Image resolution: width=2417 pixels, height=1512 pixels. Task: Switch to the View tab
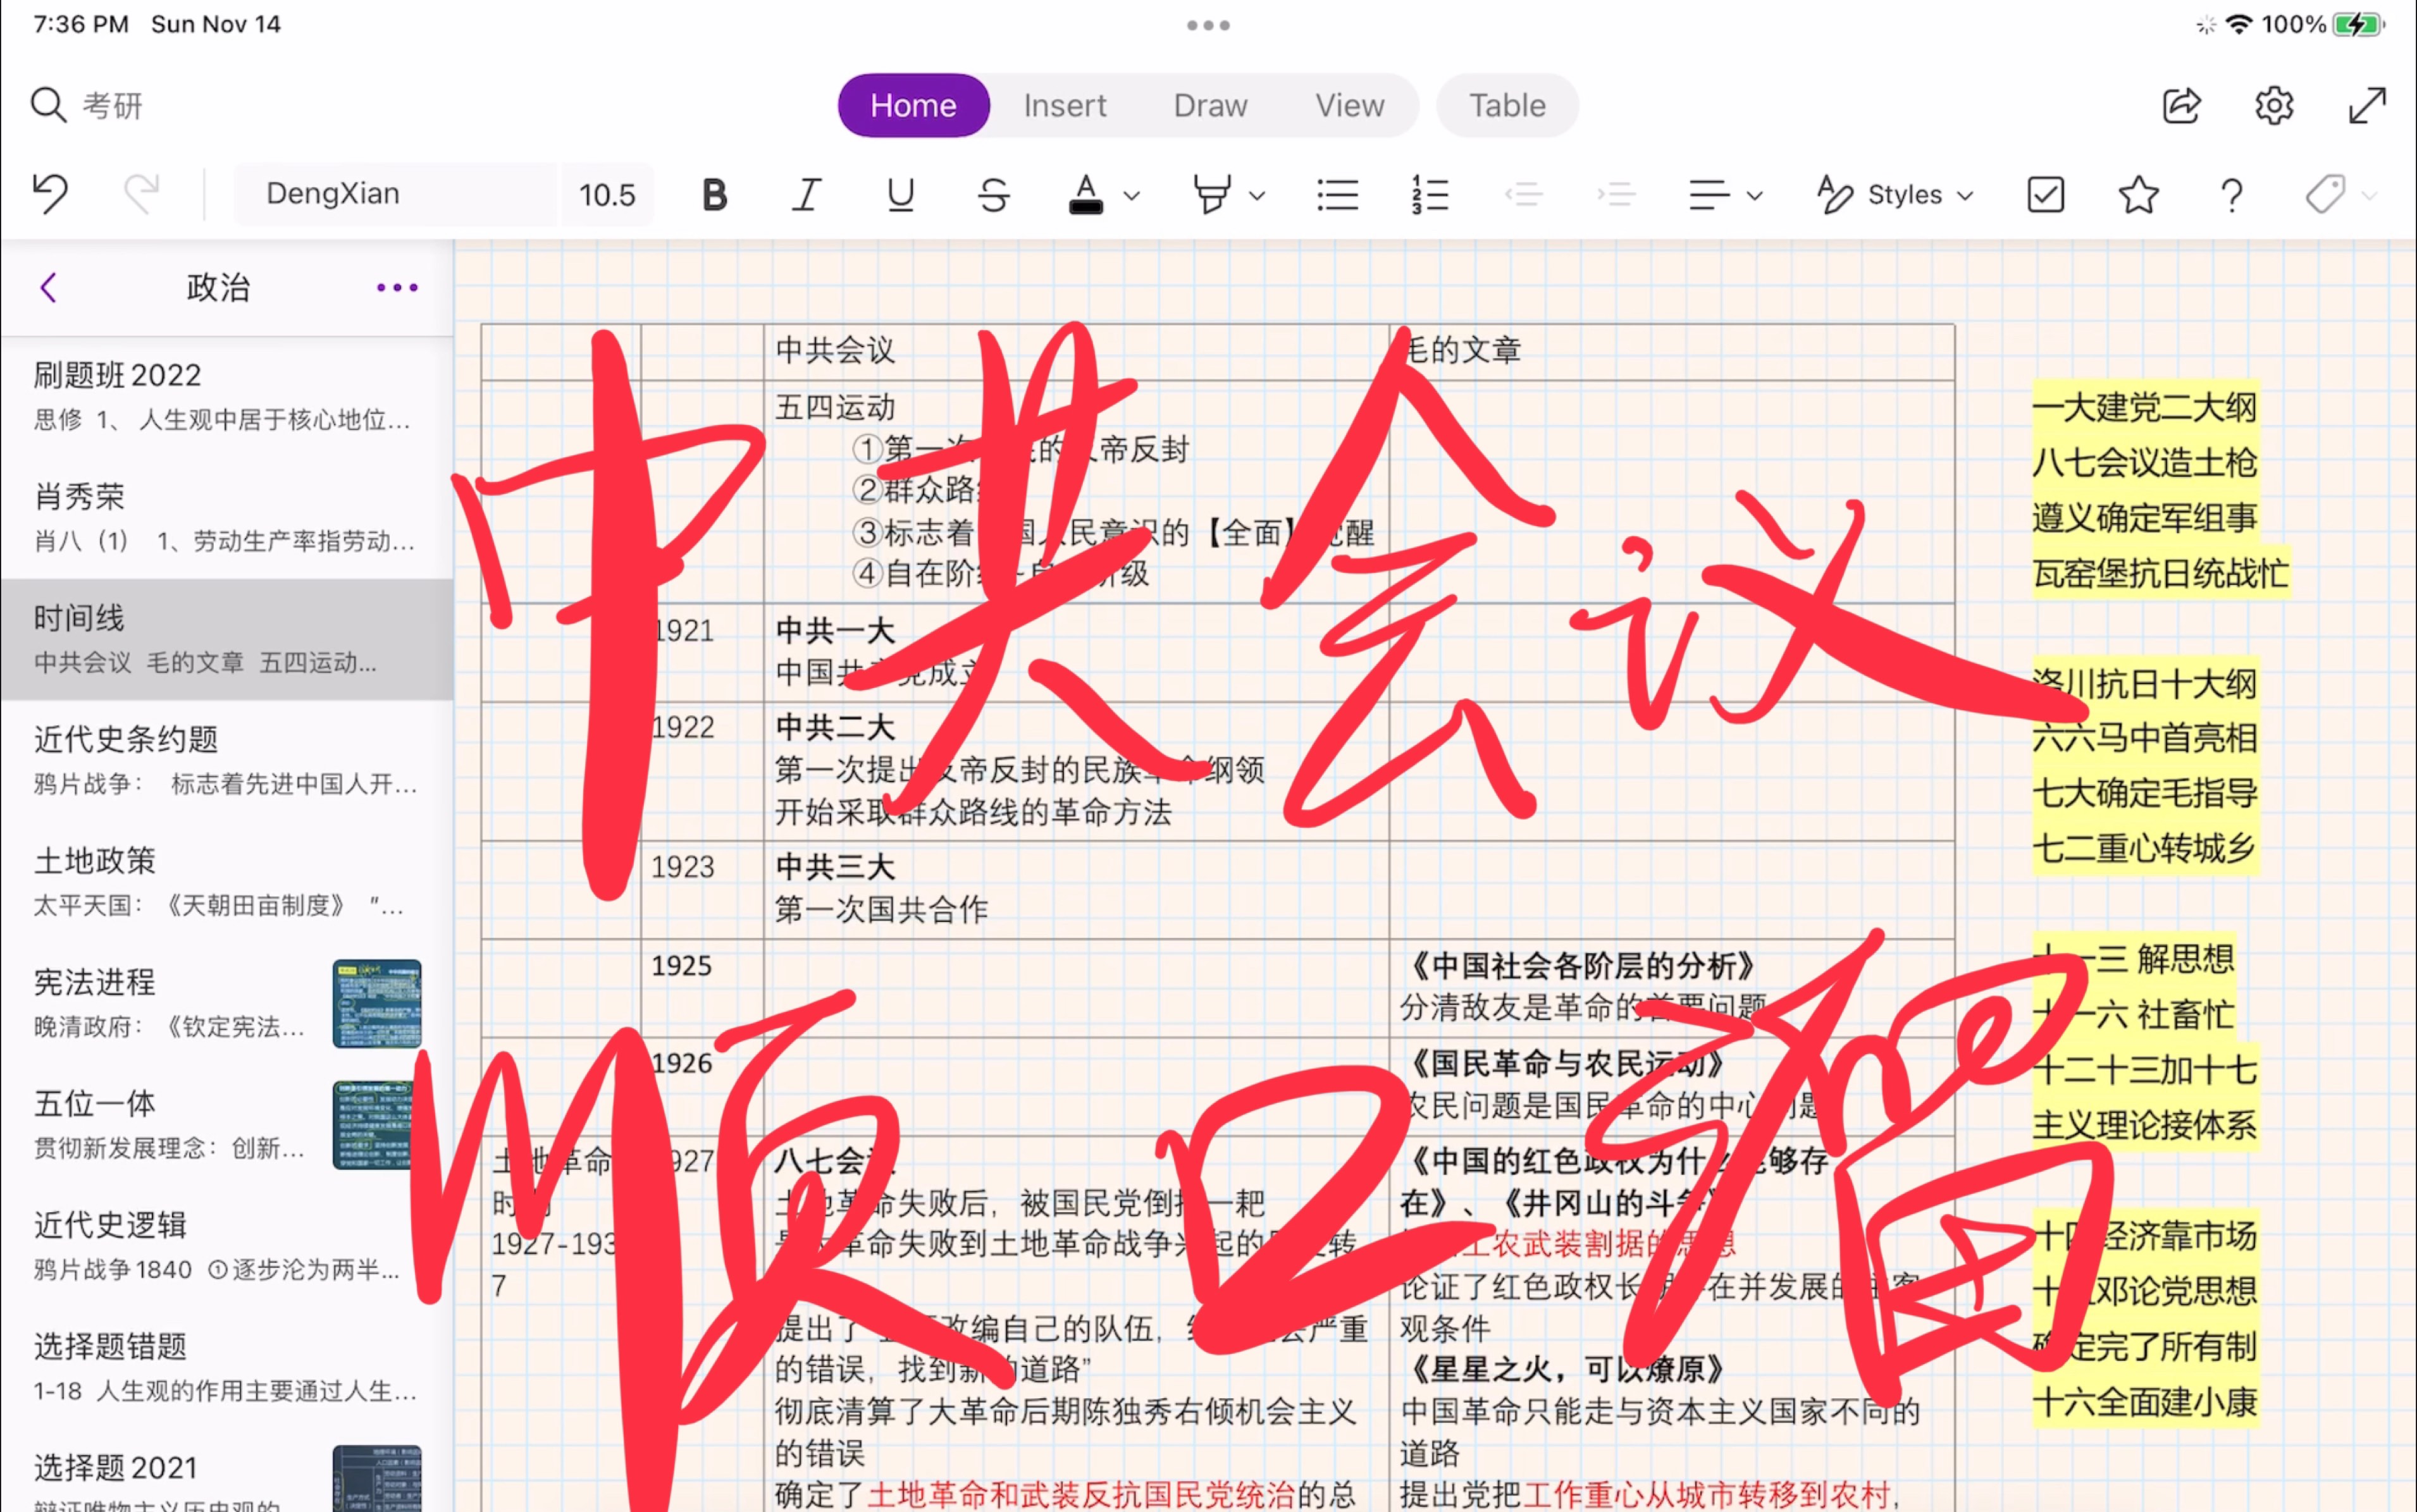[1349, 105]
